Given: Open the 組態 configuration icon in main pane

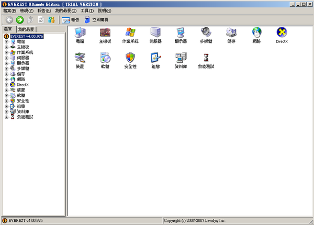Looking at the screenshot, I should [x=155, y=61].
